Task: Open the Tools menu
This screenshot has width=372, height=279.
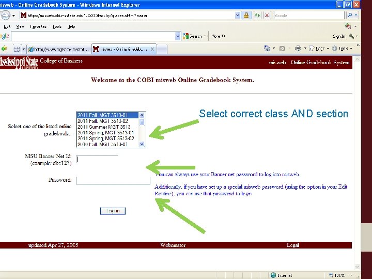Action: pyautogui.click(x=57, y=26)
